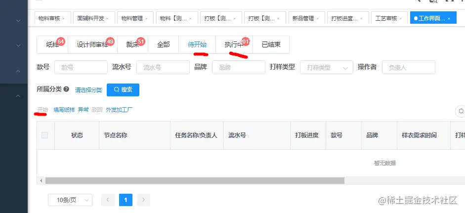Screen dimensions: 465x213
Task: Tick the select-all checkbox in the table header
Action: [x=44, y=135]
